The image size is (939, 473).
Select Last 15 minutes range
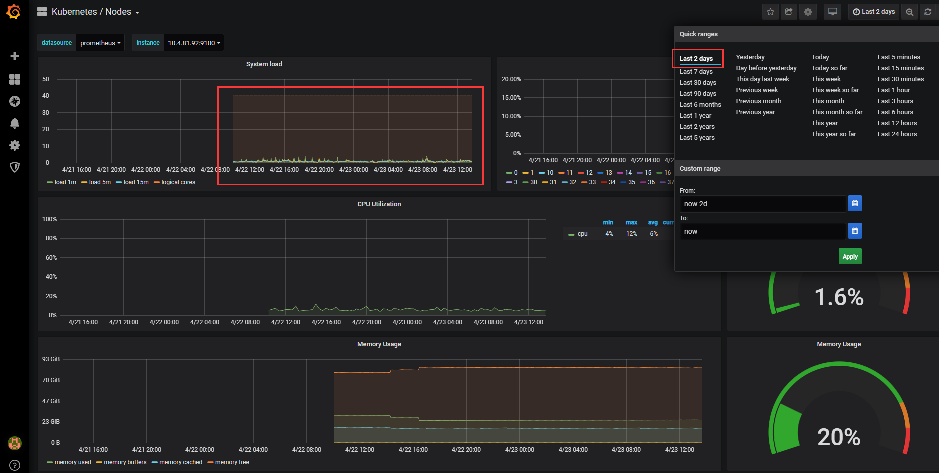900,68
